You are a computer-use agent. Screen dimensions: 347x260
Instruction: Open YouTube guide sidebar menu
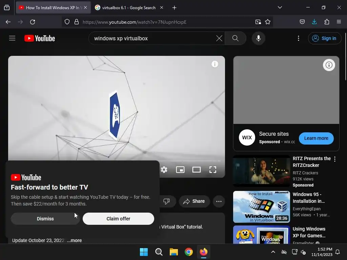pos(12,38)
